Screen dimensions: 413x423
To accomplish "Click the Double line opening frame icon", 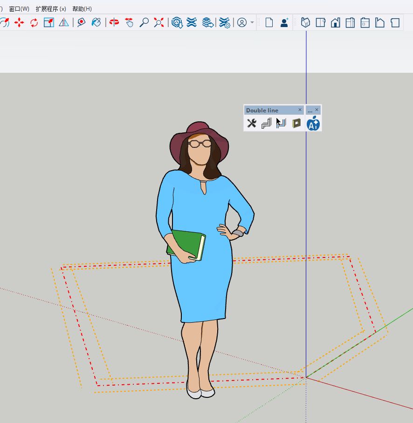I will [296, 123].
